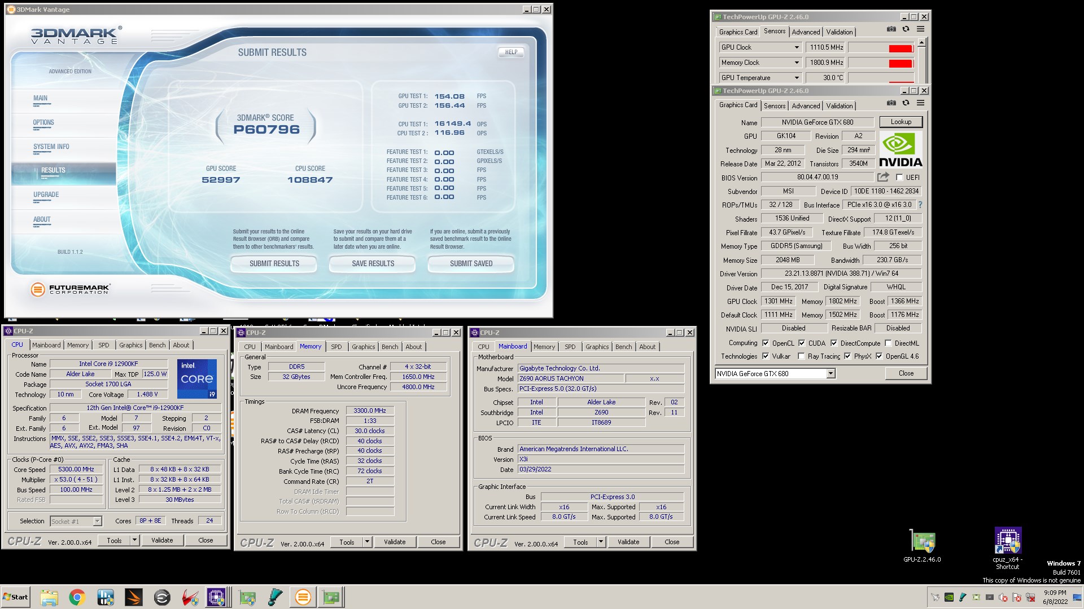Click the Lookup button in GPU-Z
The height and width of the screenshot is (609, 1084).
click(901, 122)
